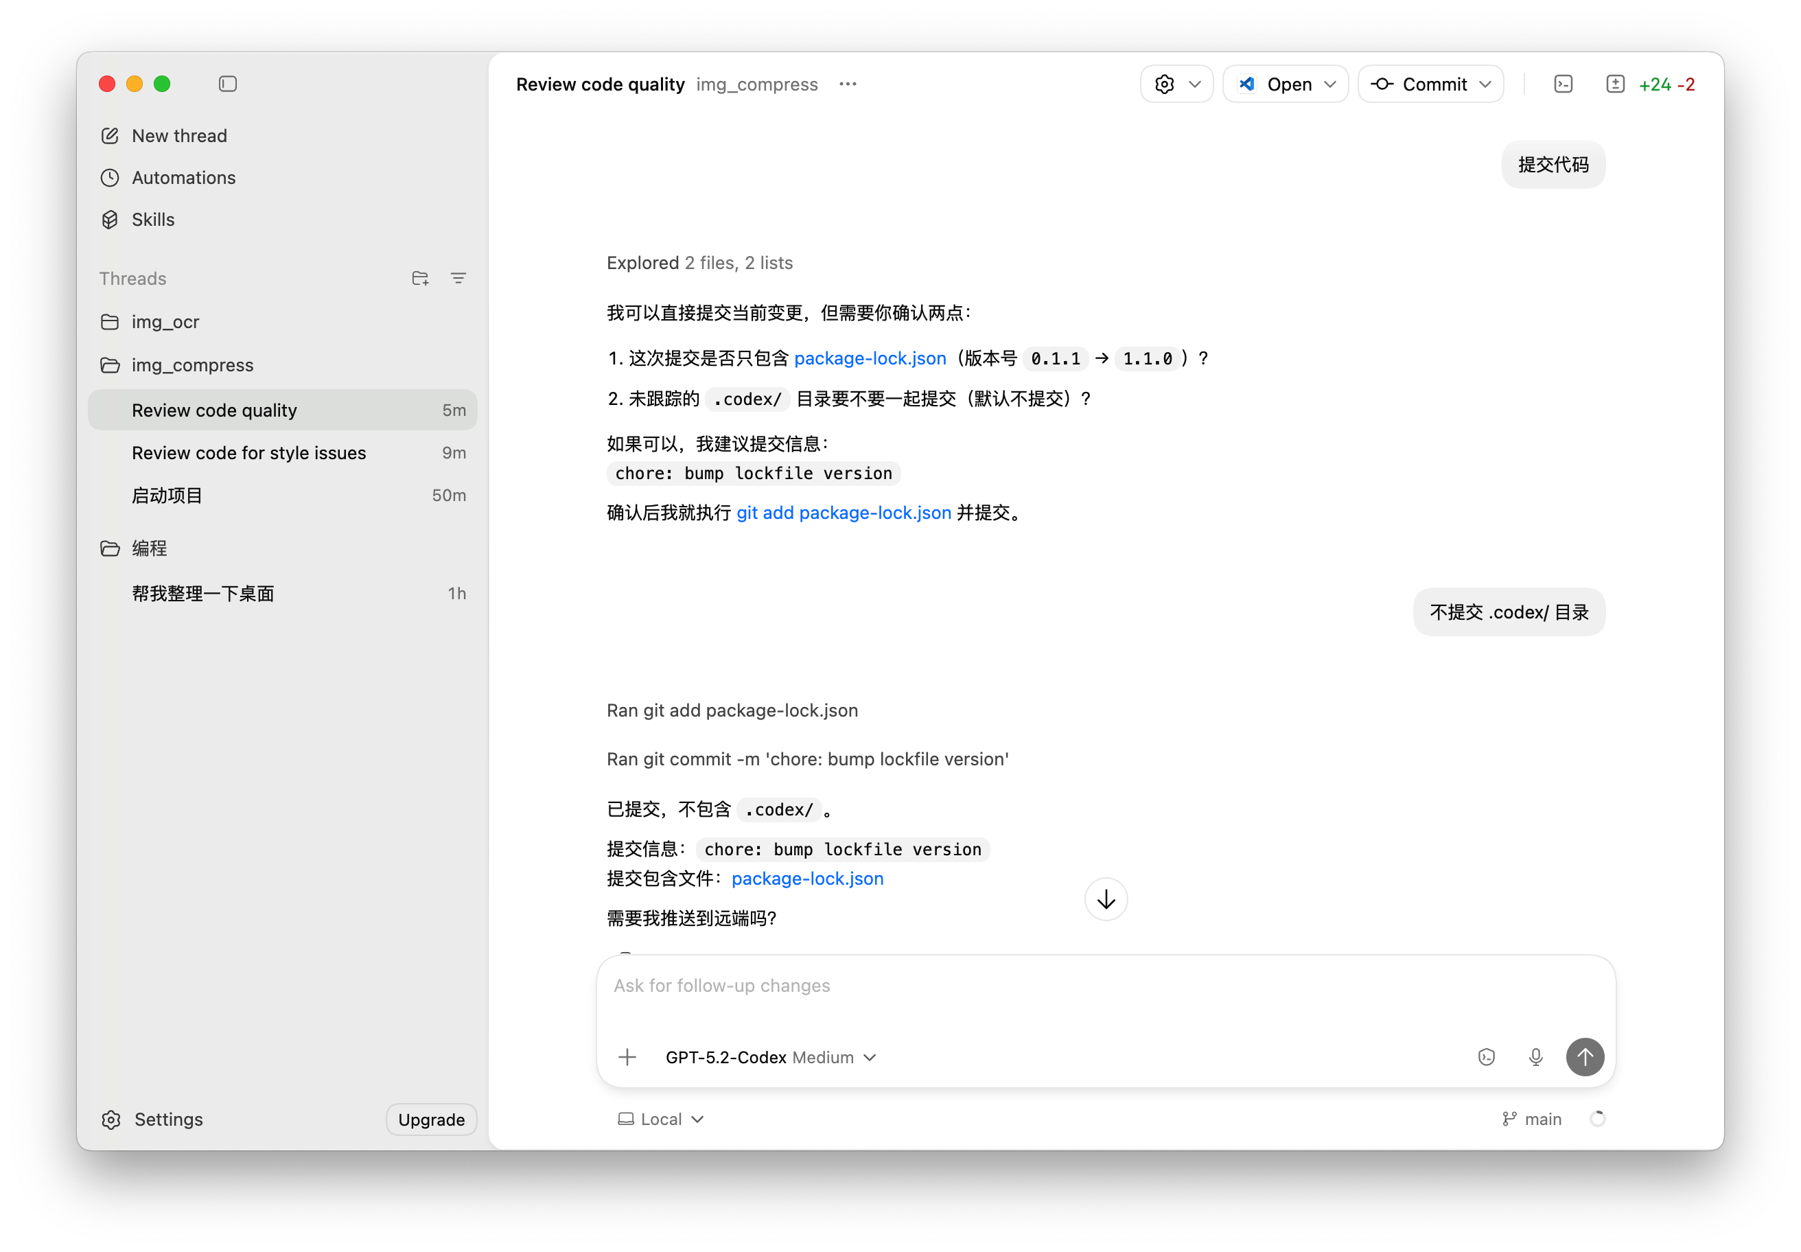Open the img_ocr folder

165,323
